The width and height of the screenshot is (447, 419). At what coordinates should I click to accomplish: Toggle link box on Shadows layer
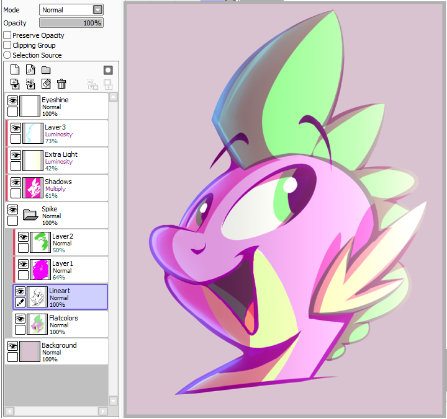pos(16,193)
